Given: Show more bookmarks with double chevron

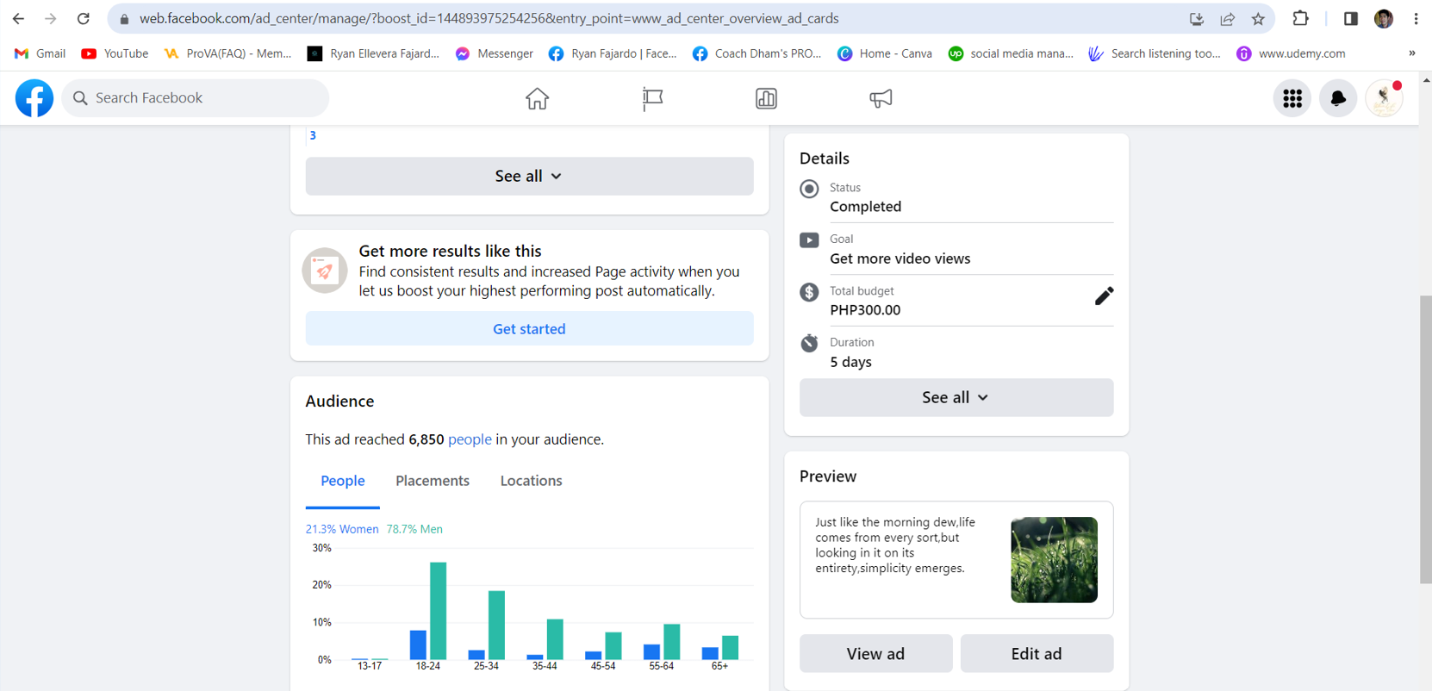Looking at the screenshot, I should click(x=1411, y=53).
